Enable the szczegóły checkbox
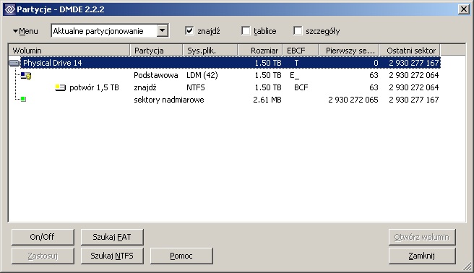The width and height of the screenshot is (474, 273). pyautogui.click(x=298, y=31)
